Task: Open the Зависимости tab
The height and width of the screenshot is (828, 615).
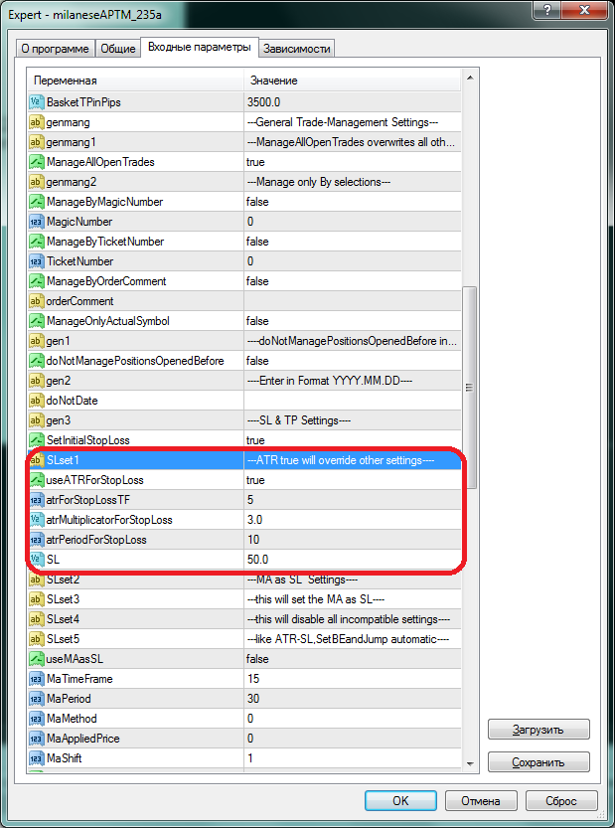Action: [x=297, y=49]
